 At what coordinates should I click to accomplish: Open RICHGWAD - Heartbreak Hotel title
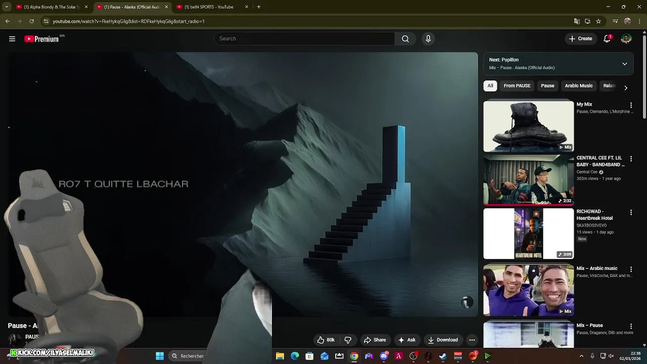(x=595, y=215)
